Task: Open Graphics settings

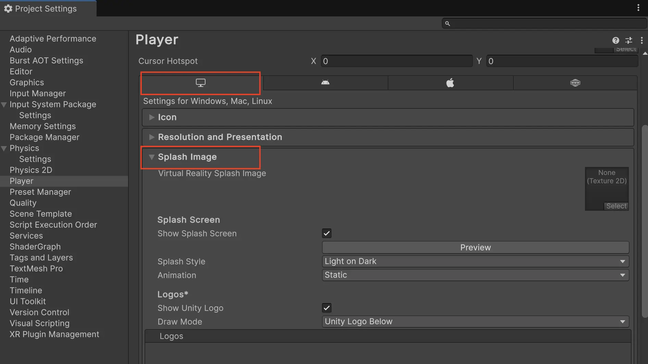Action: [x=27, y=82]
